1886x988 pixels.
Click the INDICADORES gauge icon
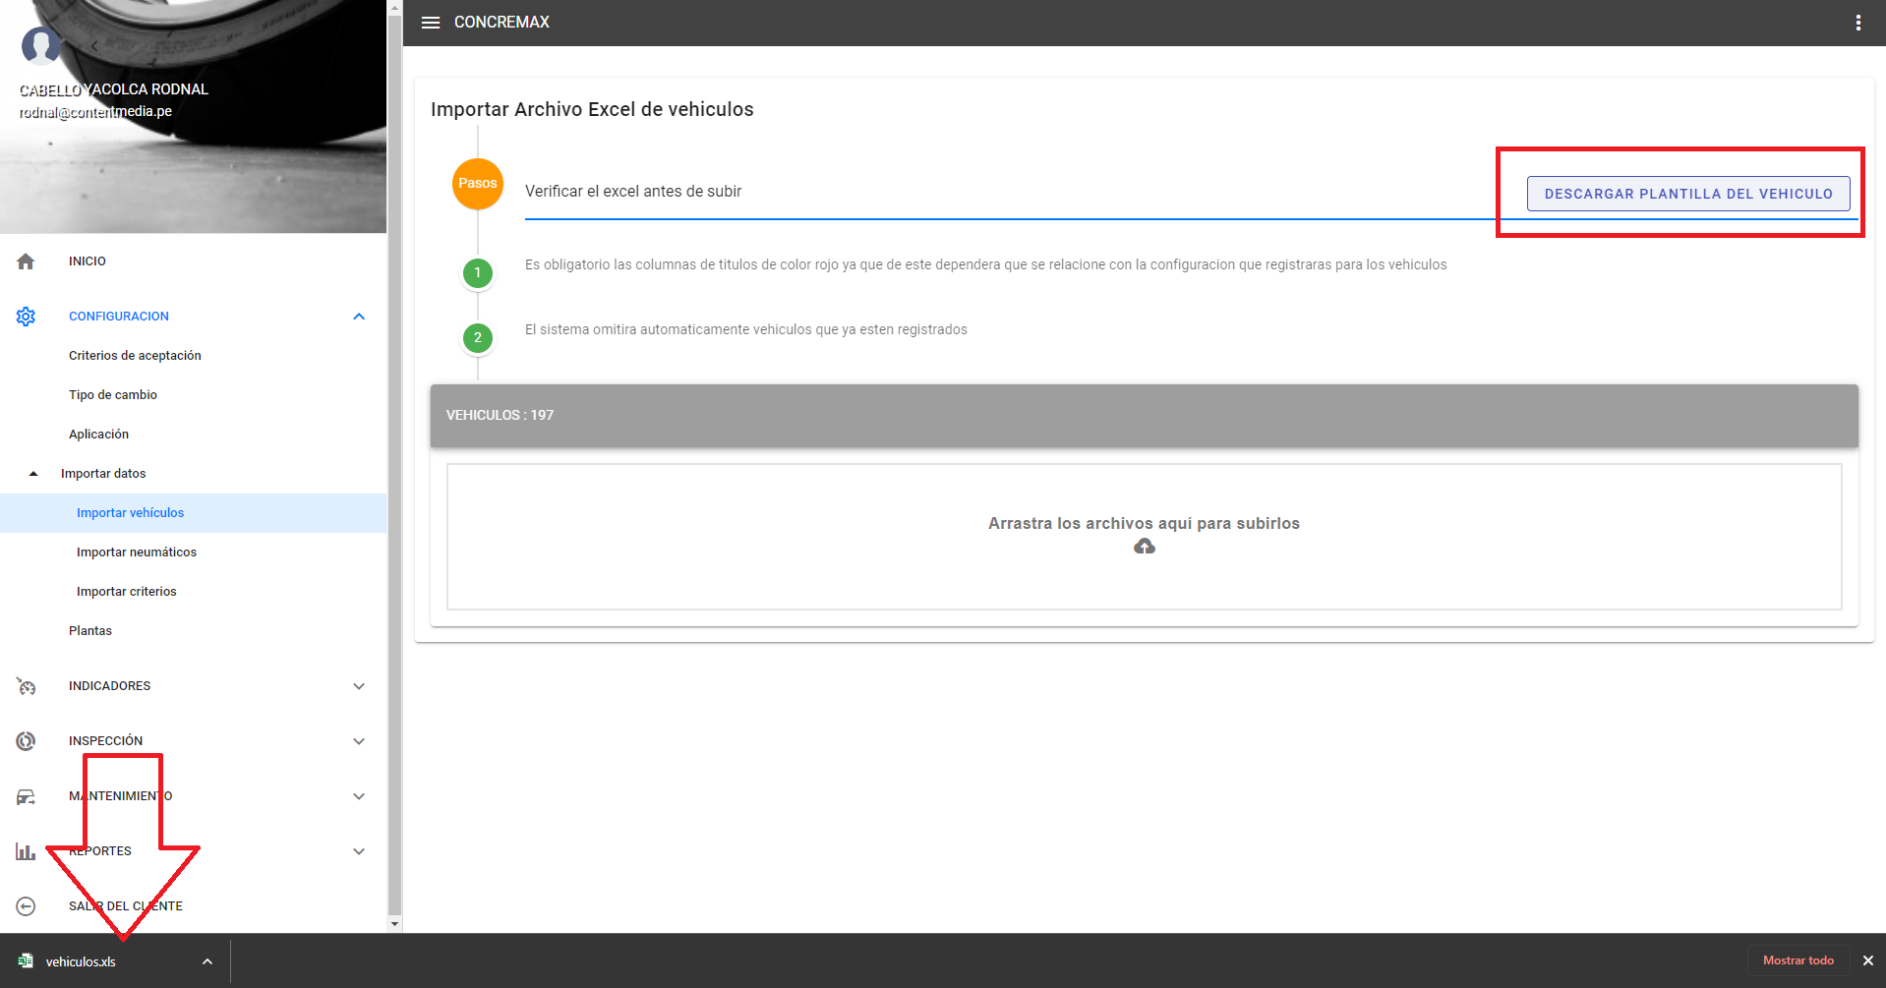[x=26, y=686]
